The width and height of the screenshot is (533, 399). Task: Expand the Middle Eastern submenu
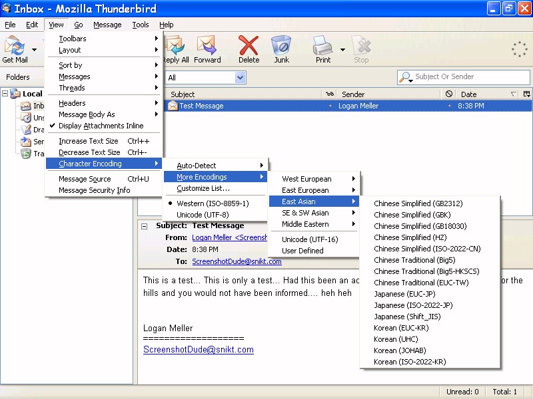[314, 224]
